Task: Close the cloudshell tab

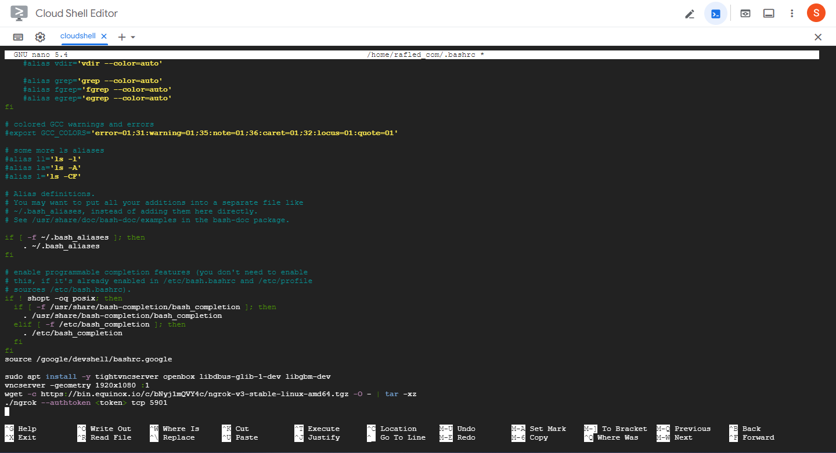Action: click(x=103, y=36)
